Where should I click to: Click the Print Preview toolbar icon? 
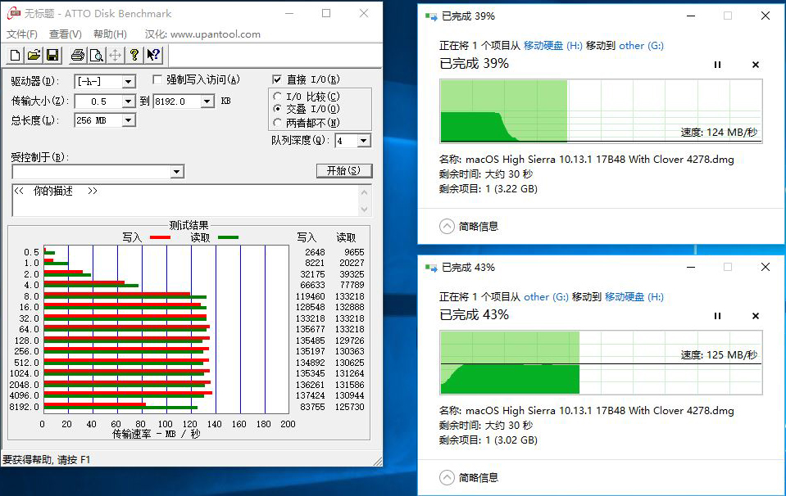[x=96, y=55]
